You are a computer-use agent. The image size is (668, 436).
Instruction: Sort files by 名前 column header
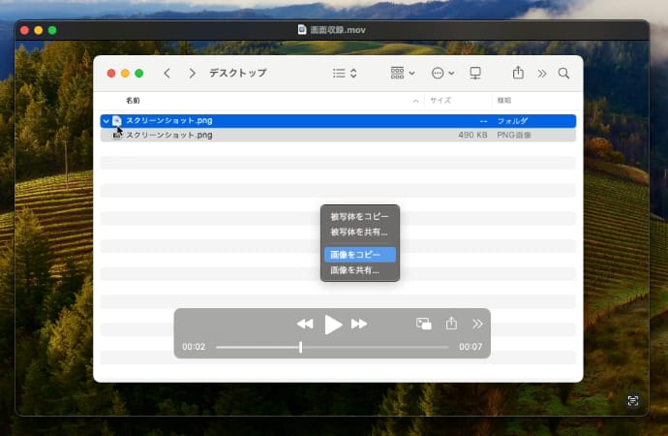133,100
